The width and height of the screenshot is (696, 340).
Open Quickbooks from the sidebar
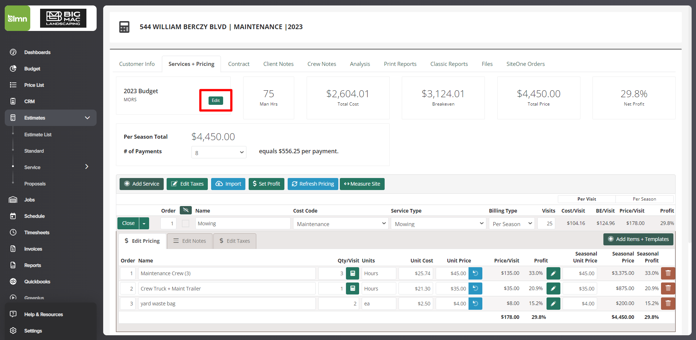37,282
